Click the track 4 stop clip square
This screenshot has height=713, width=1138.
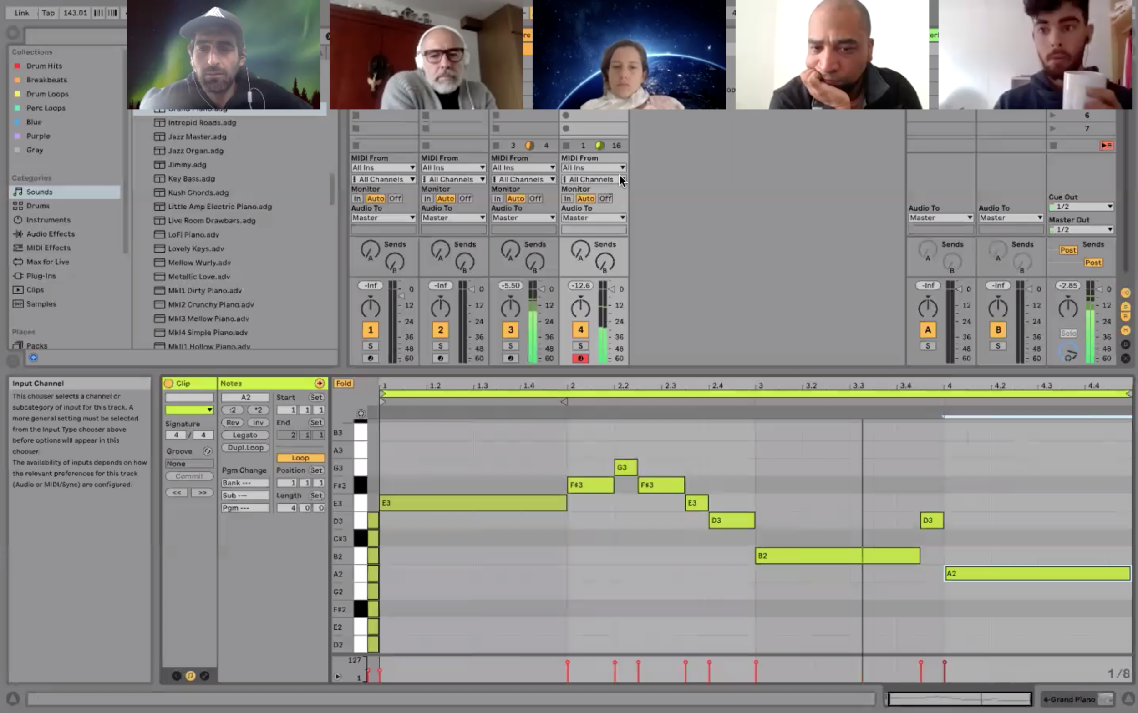pyautogui.click(x=566, y=146)
